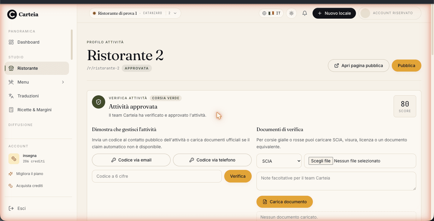Viewport: 434px width, 221px height.
Task: Focus the Note facoltative text area
Action: pos(336,181)
